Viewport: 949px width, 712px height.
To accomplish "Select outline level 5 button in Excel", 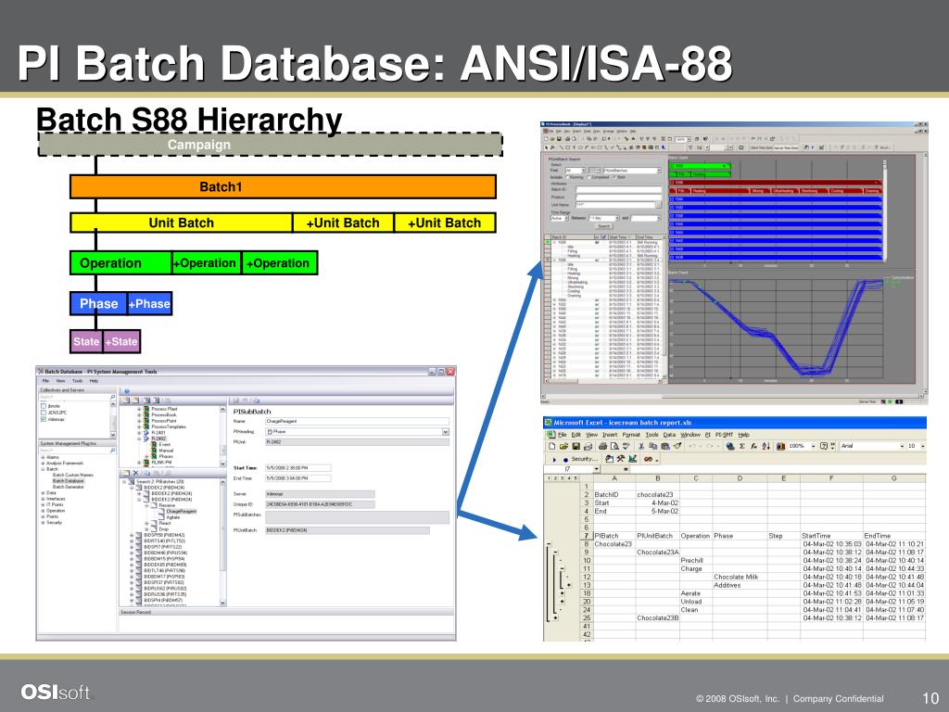I will tap(576, 478).
